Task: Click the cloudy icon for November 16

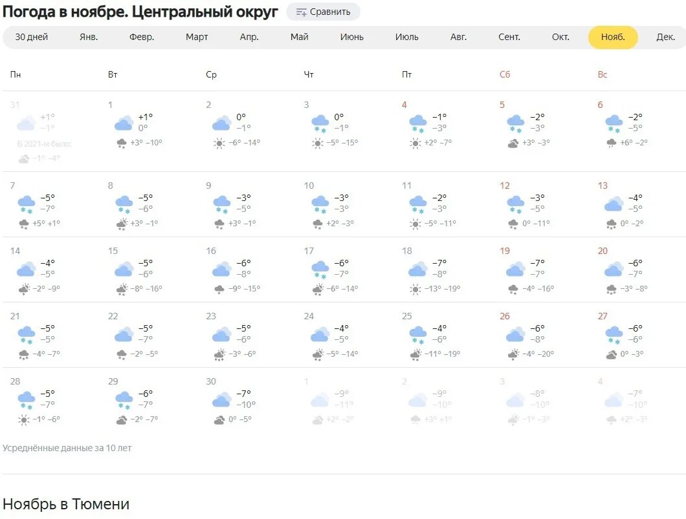Action: [222, 269]
